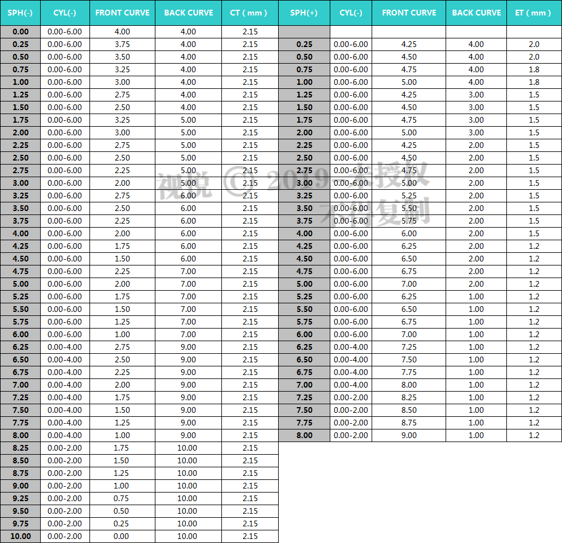Select front curve "0.25" in SPH(-) 9.75 row
The height and width of the screenshot is (543, 562).
click(121, 524)
